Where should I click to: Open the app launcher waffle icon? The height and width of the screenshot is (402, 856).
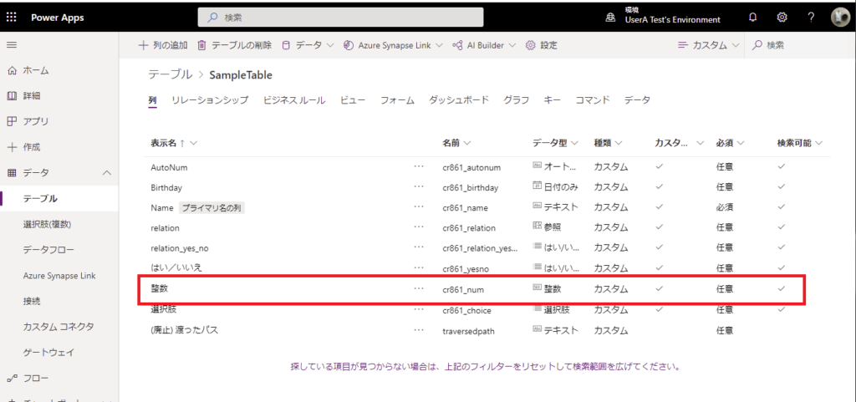coord(12,18)
